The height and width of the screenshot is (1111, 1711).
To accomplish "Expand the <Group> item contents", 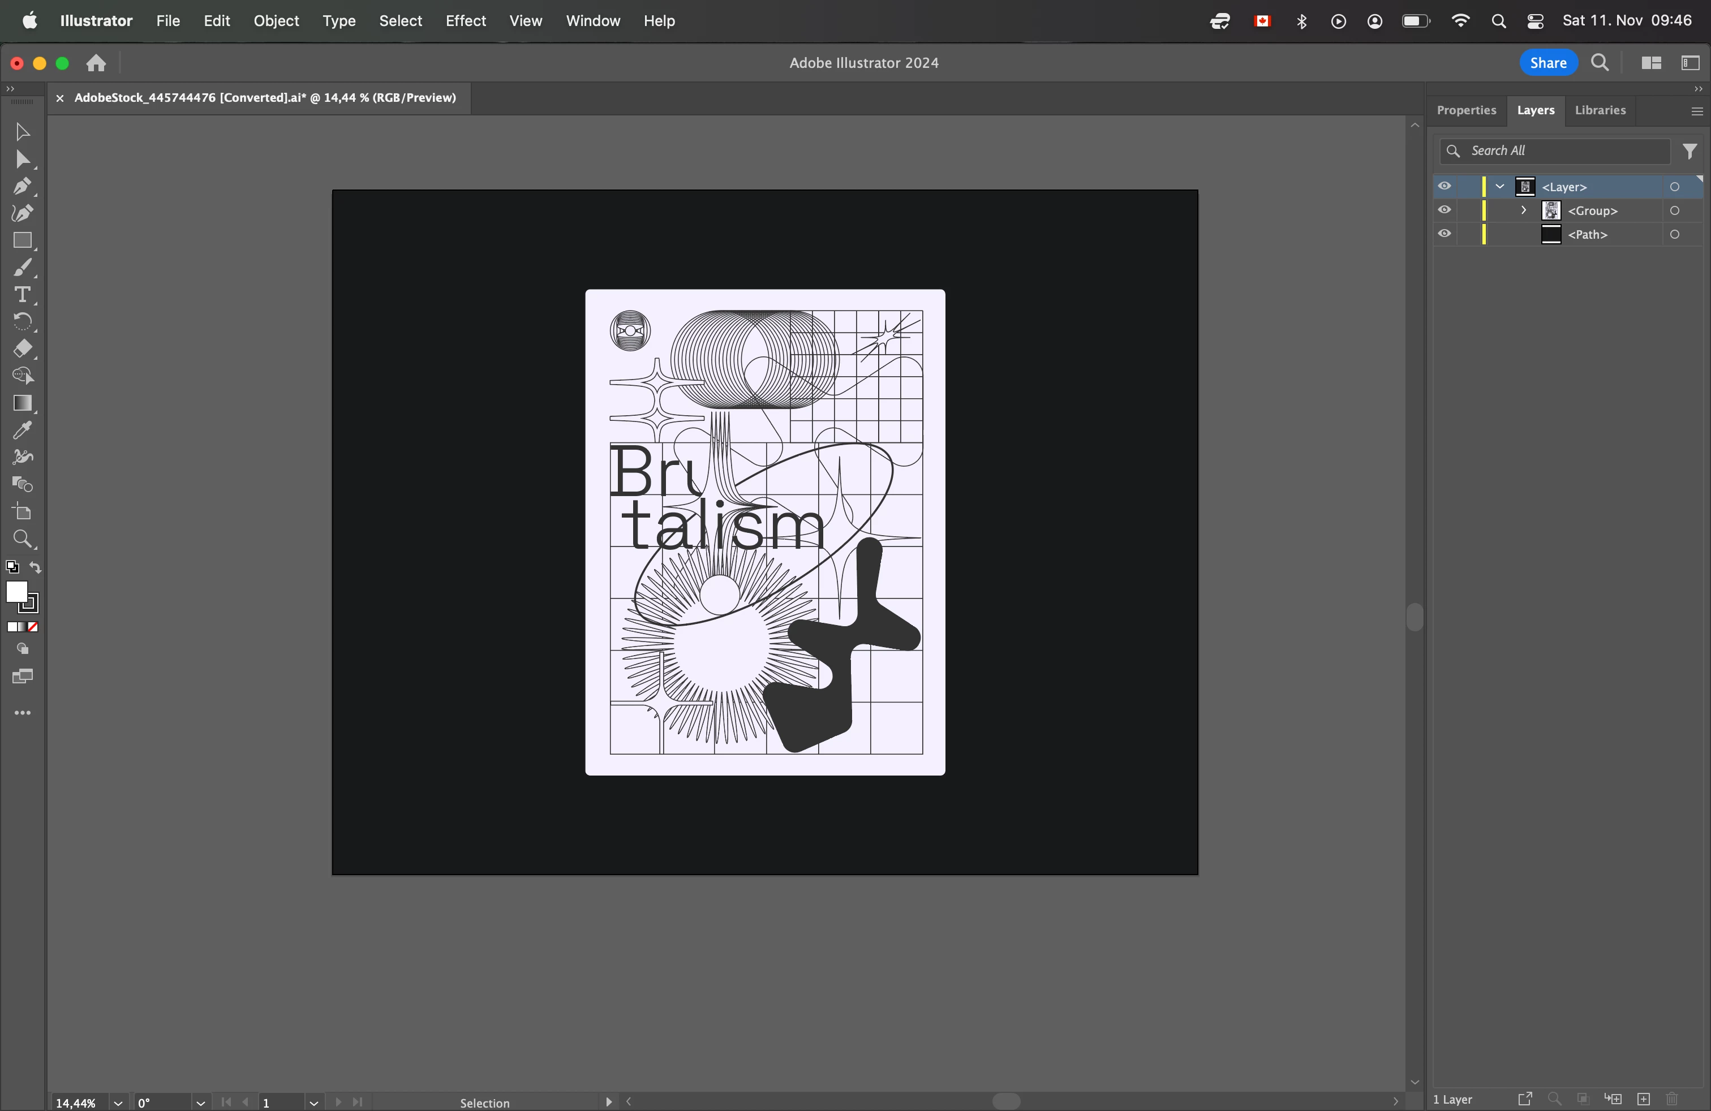I will [1523, 210].
